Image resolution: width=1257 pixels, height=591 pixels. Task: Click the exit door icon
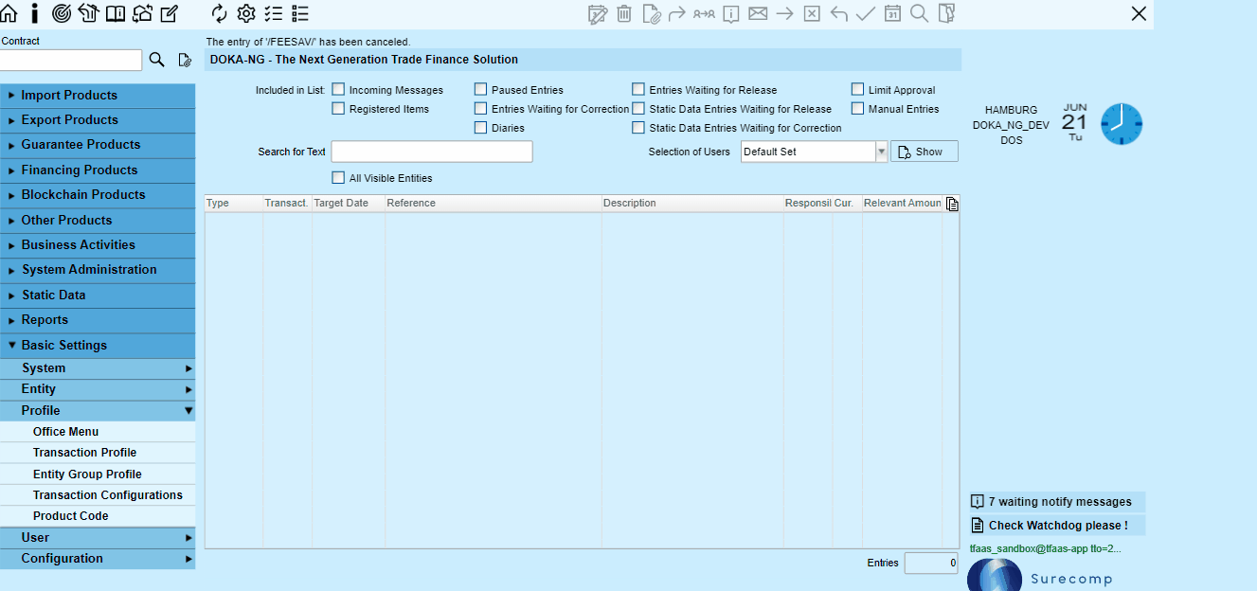tap(946, 13)
